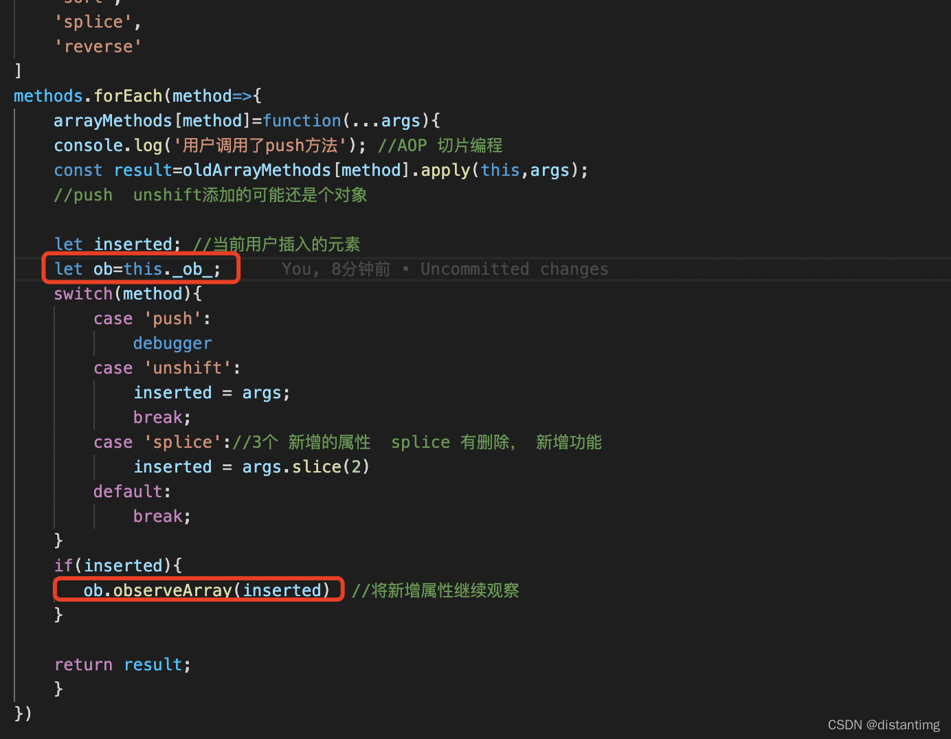Click the CSDN @distantimg watermark
The image size is (951, 739).
[884, 725]
